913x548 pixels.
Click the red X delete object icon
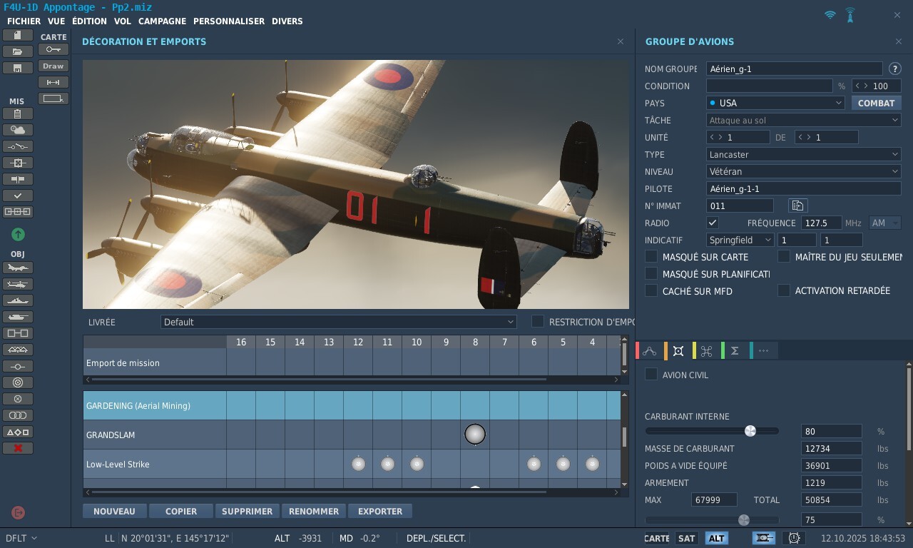click(x=18, y=448)
